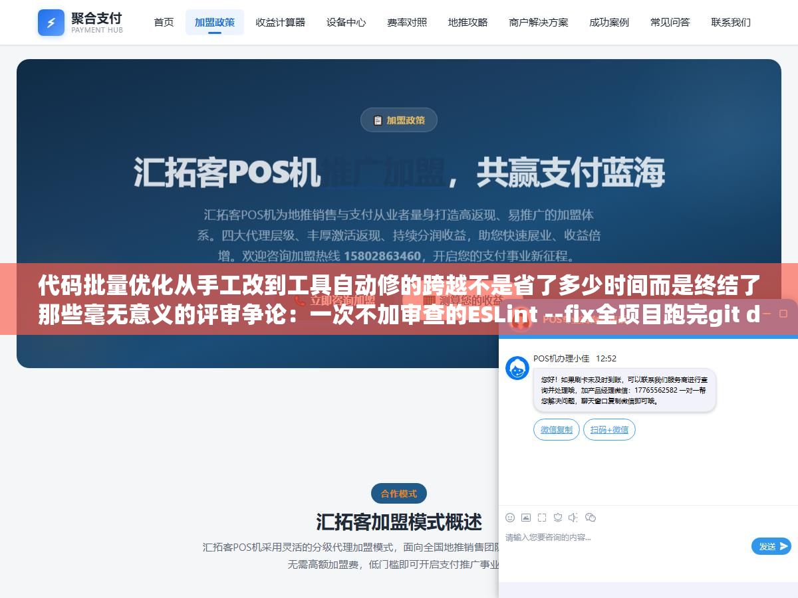This screenshot has width=798, height=598.
Task: Send the chat message with 发送
Action: pos(771,546)
